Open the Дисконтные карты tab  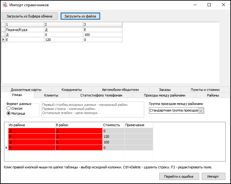tap(26, 89)
